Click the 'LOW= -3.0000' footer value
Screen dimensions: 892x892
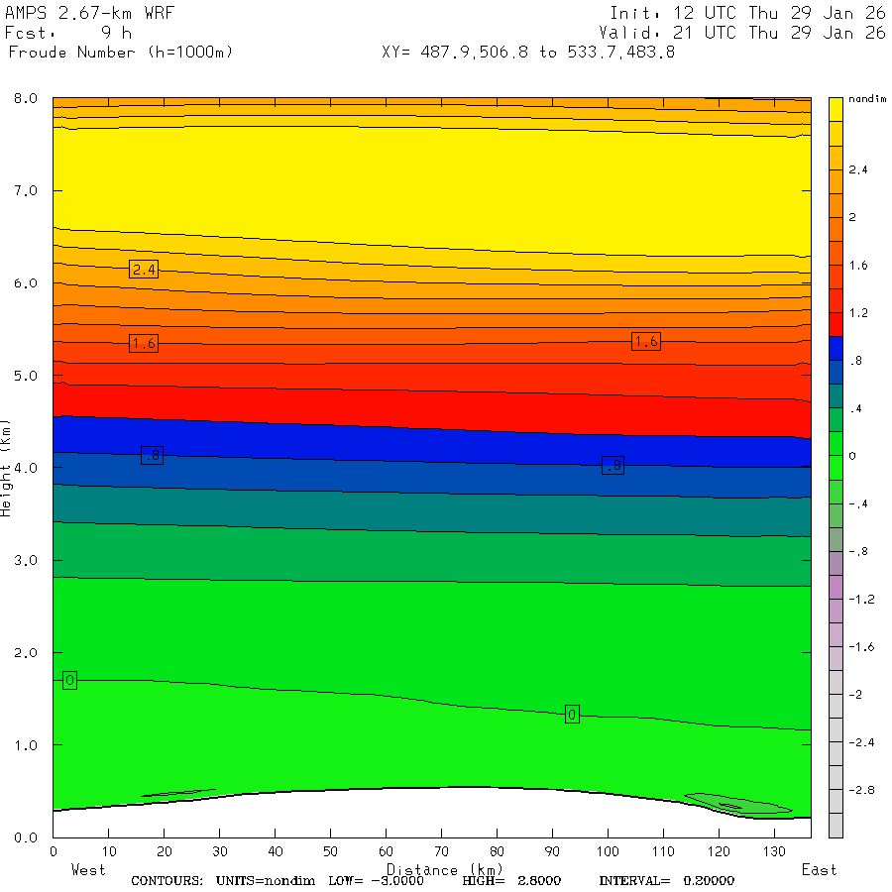point(376,881)
